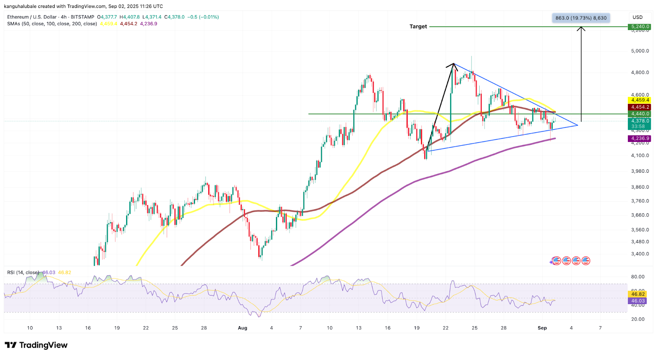Open the last US flag economic event marker
The image size is (657, 357).
pos(586,261)
